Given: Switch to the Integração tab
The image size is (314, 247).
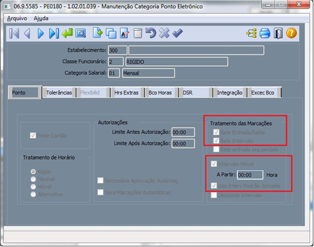Looking at the screenshot, I should (x=230, y=93).
